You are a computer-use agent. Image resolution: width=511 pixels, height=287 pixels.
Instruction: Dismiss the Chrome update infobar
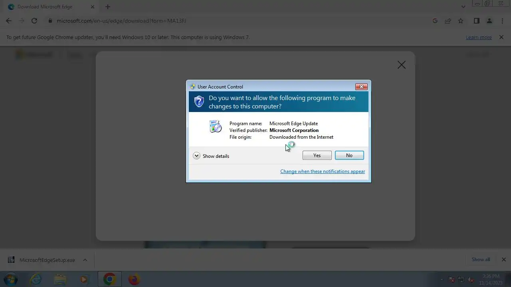[501, 37]
